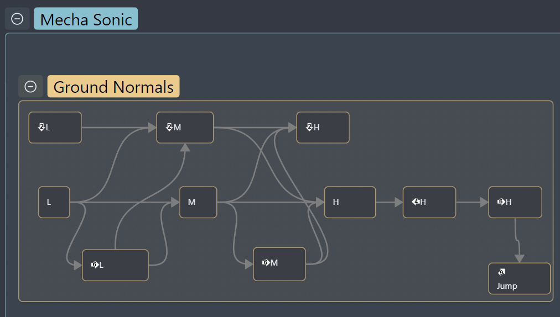Click the up-forward 9 icon in Jump node
560x317 pixels.
pos(502,272)
